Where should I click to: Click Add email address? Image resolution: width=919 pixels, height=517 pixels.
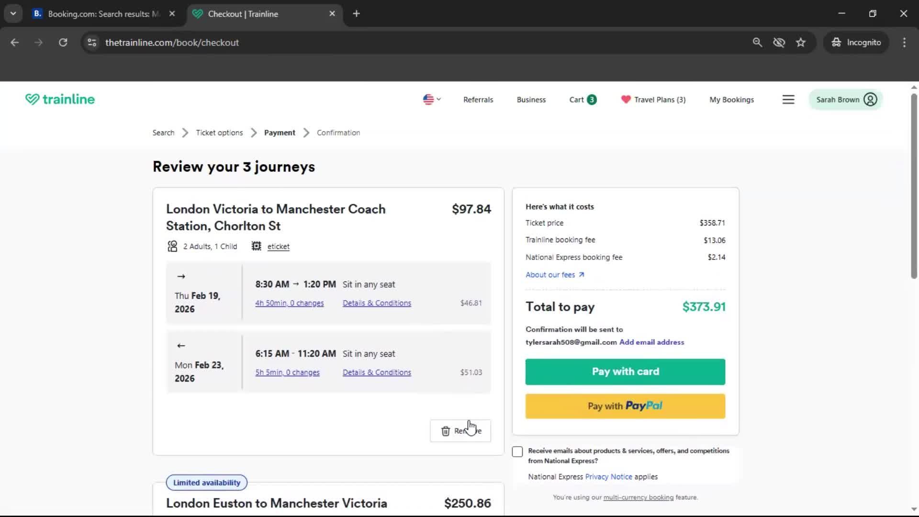click(651, 342)
